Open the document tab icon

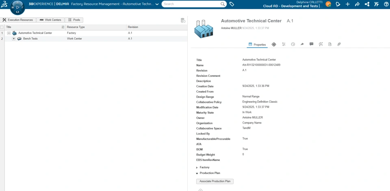coord(330,44)
